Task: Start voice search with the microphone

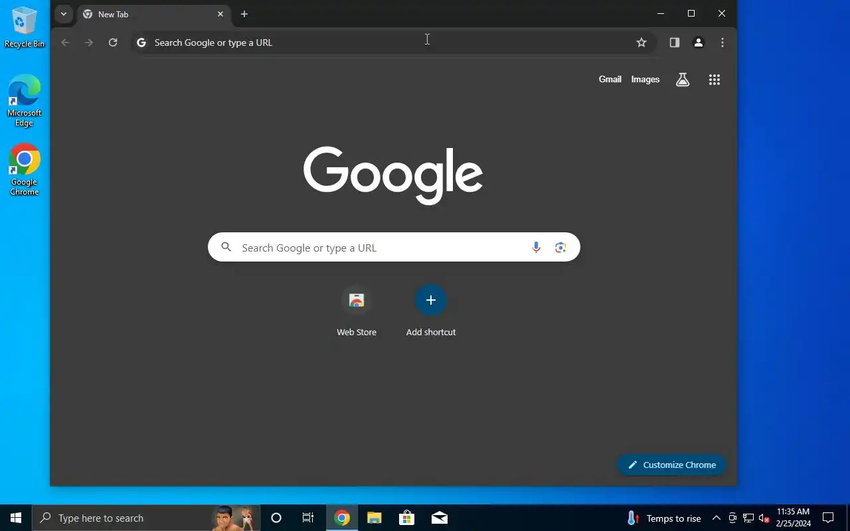Action: click(x=536, y=248)
